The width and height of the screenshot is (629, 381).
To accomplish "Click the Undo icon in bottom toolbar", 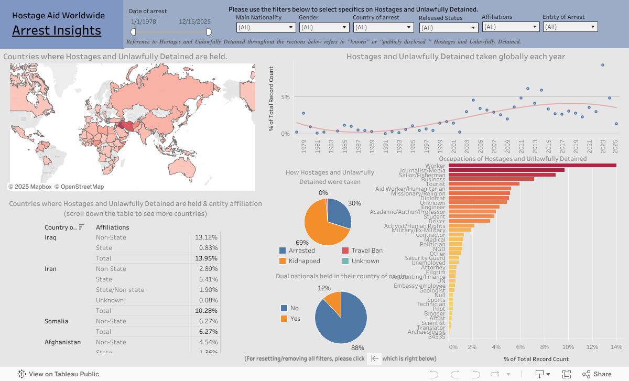I will click(433, 374).
